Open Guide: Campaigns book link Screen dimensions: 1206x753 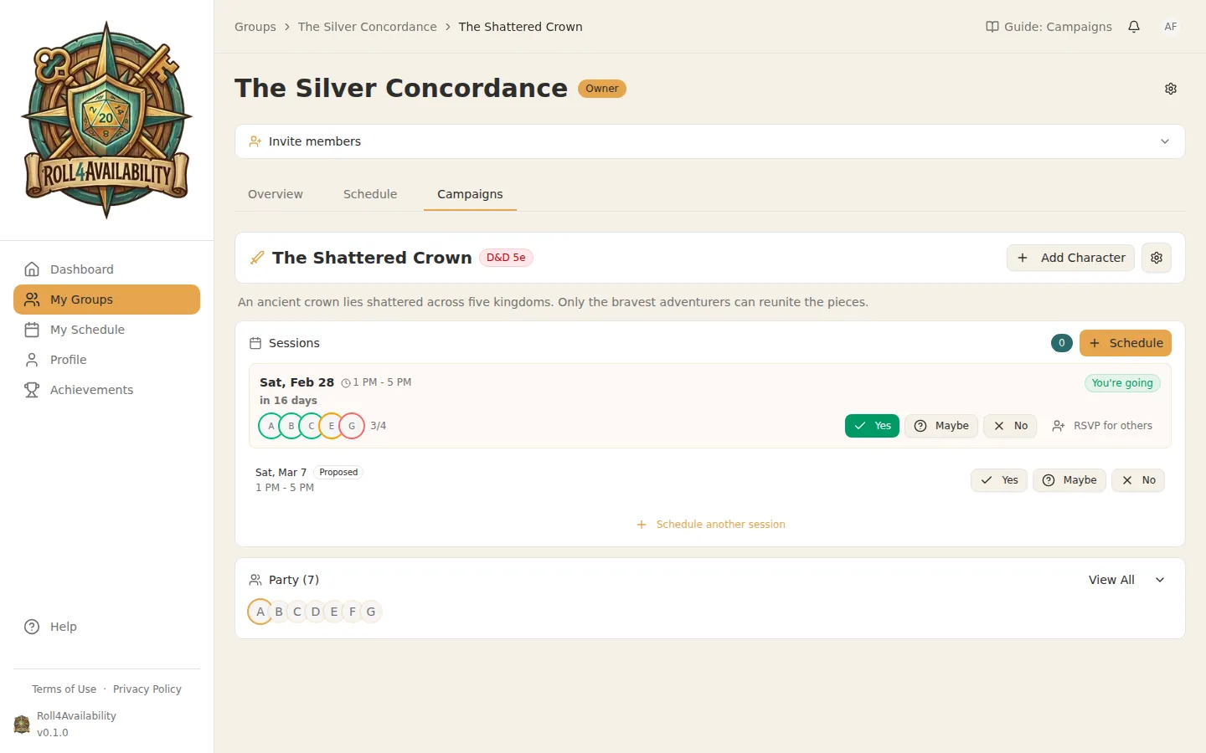coord(1049,27)
